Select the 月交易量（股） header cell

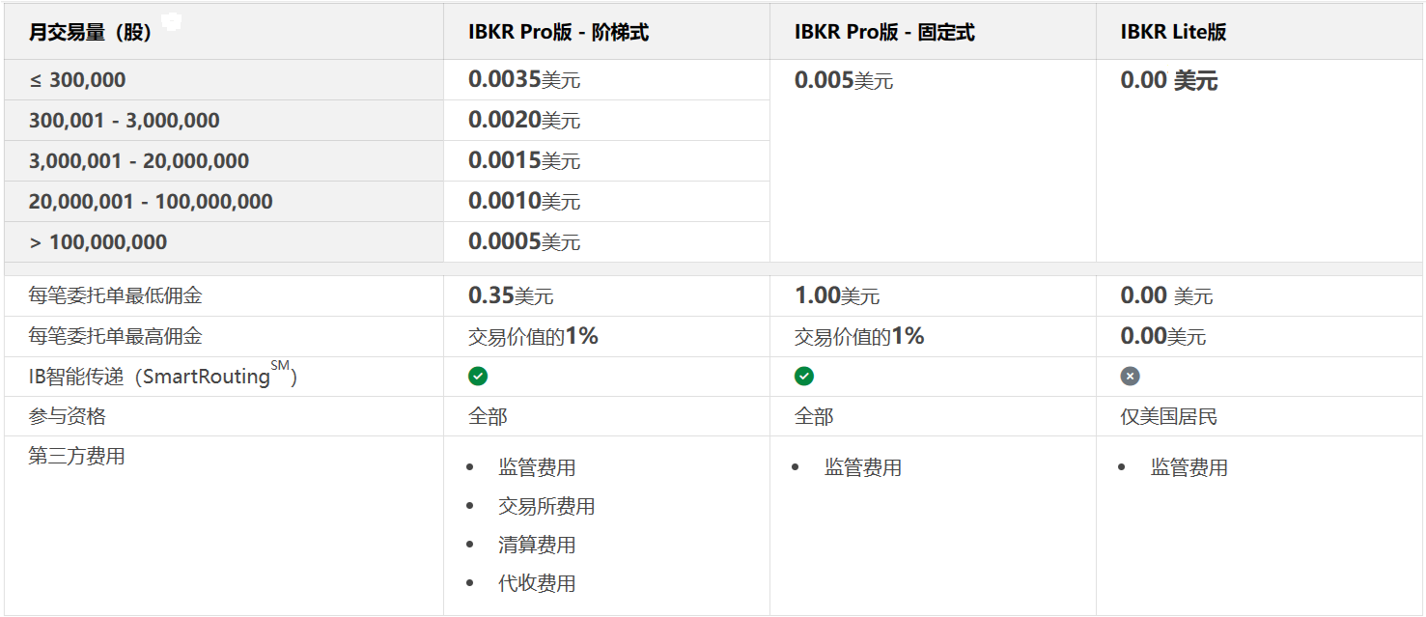click(223, 32)
